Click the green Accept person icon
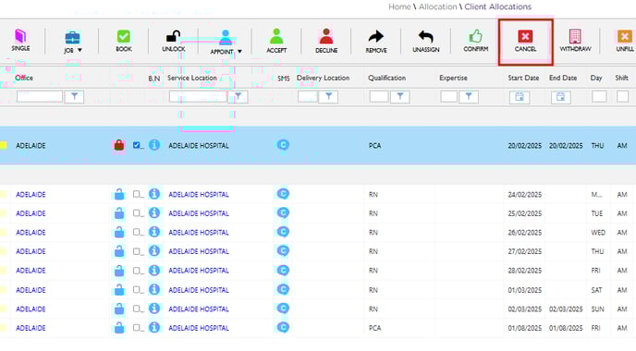Viewport: 636px width, 351px height. click(276, 36)
